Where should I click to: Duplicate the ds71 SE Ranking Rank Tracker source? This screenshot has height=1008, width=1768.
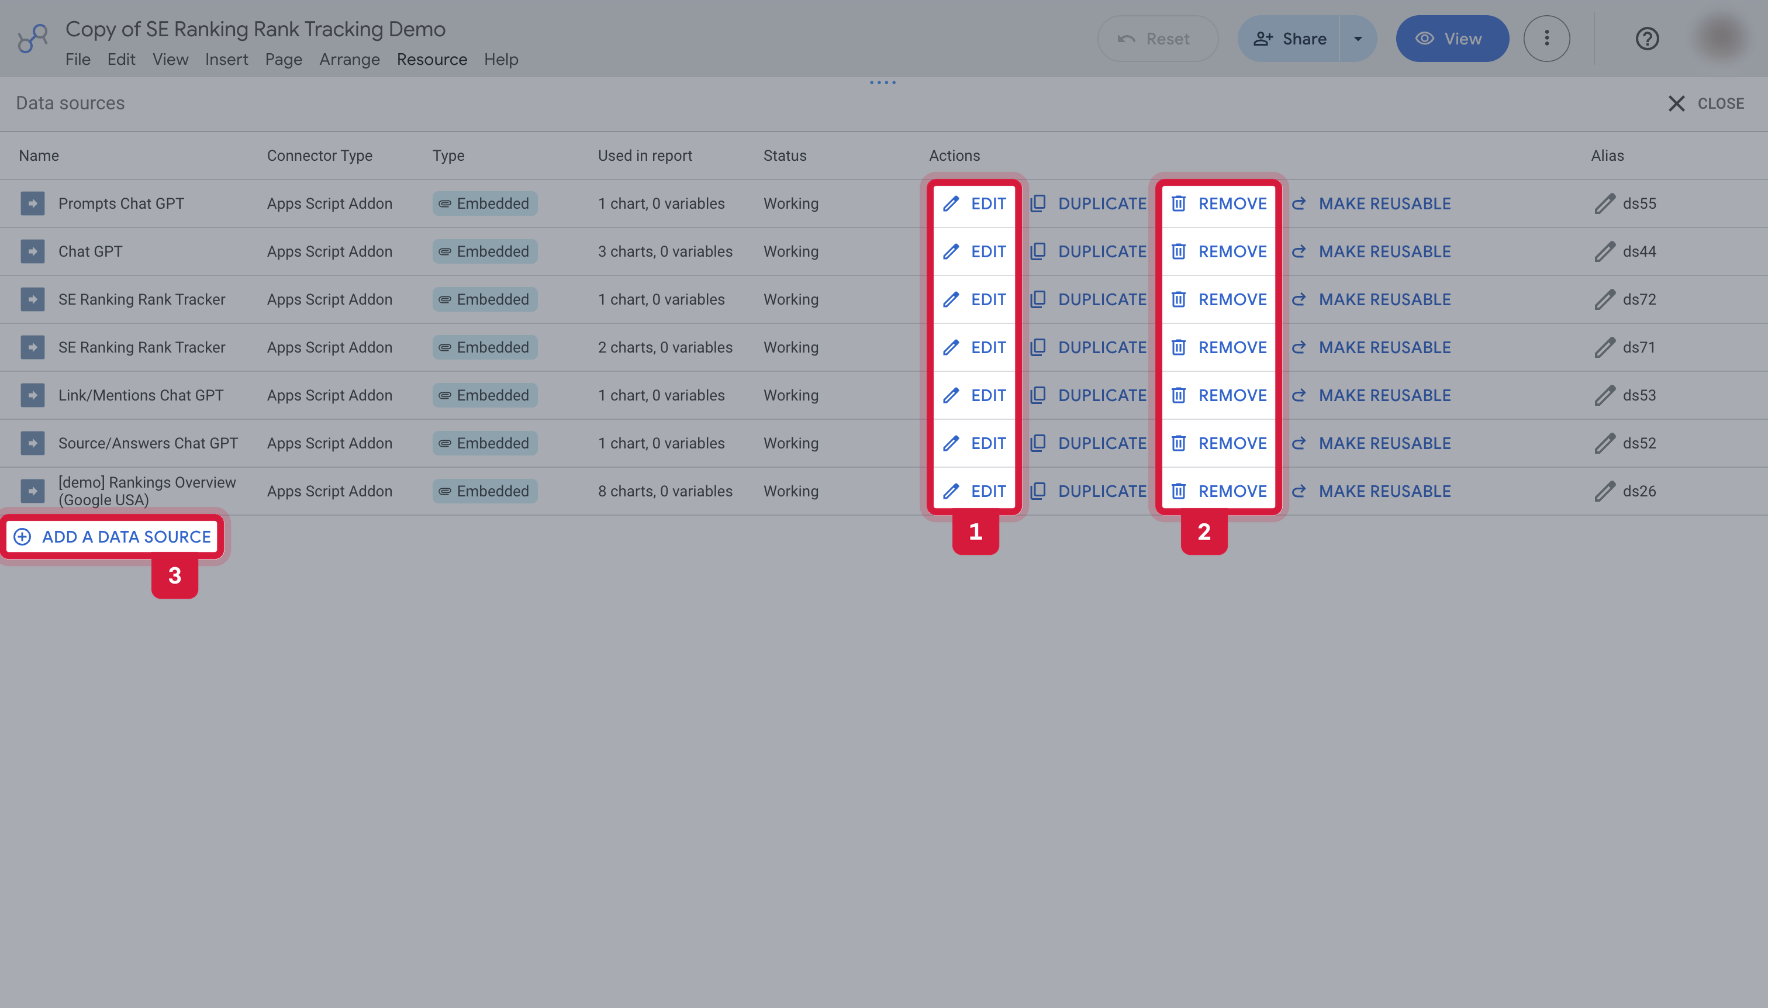tap(1088, 347)
